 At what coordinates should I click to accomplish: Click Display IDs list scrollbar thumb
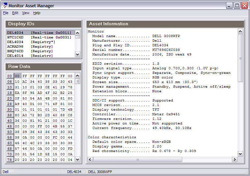point(78,37)
